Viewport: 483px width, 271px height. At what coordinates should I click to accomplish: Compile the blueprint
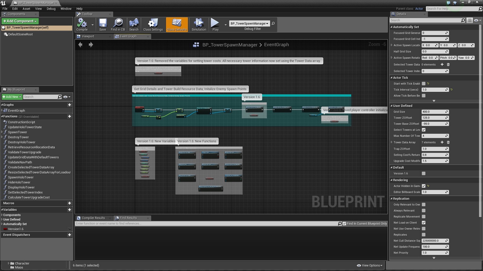click(x=82, y=25)
